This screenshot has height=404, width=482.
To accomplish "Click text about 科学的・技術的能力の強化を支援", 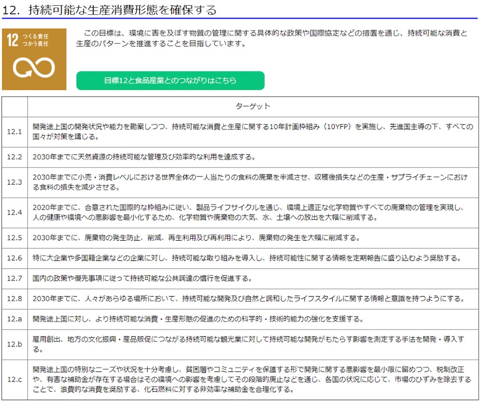I will [x=198, y=319].
